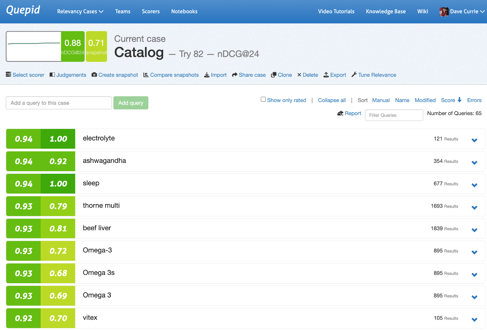
Task: Click the Create snapshot camera icon
Action: pyautogui.click(x=94, y=75)
